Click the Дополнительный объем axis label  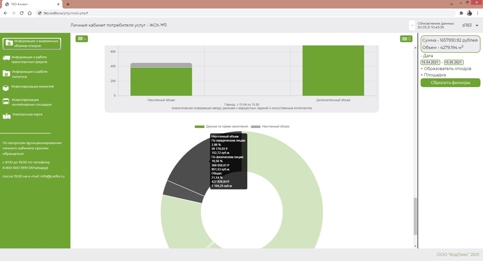pos(333,100)
